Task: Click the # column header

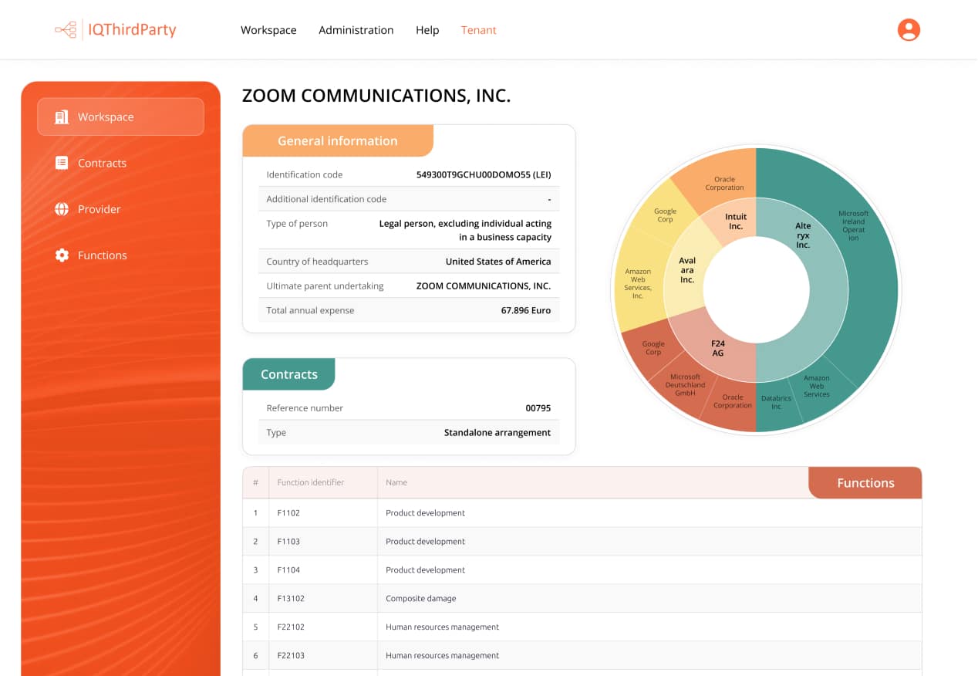Action: pyautogui.click(x=255, y=482)
